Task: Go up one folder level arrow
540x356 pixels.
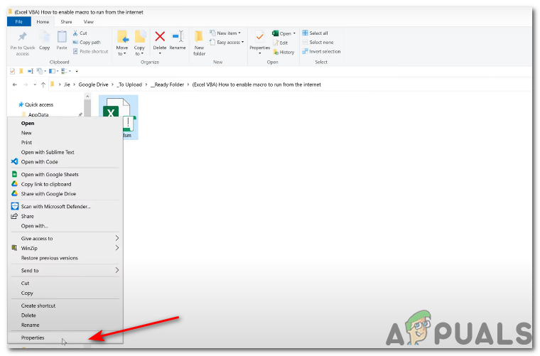Action: pos(43,85)
